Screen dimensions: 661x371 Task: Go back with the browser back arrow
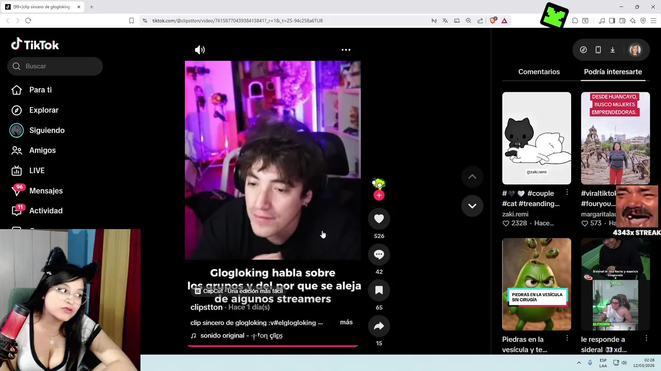coord(7,21)
